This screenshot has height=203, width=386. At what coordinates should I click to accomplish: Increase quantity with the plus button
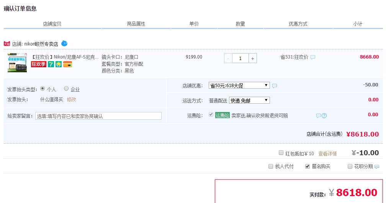tap(253, 58)
